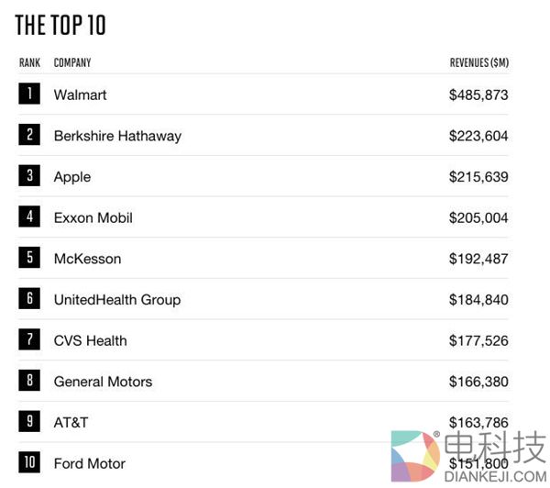The image size is (550, 488).
Task: Click THE TOP 10 heading
Action: (x=60, y=26)
